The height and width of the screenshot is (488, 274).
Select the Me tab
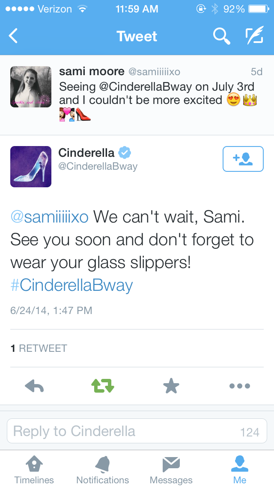tap(240, 470)
